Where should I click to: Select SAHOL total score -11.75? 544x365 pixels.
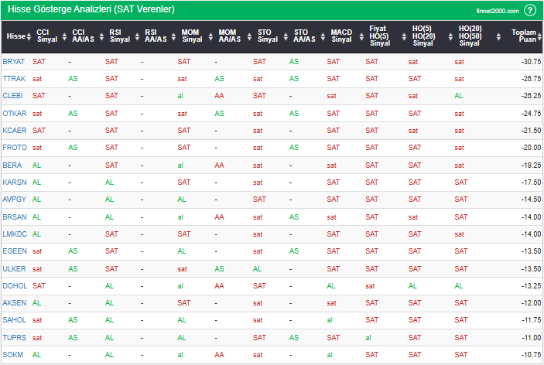(531, 319)
